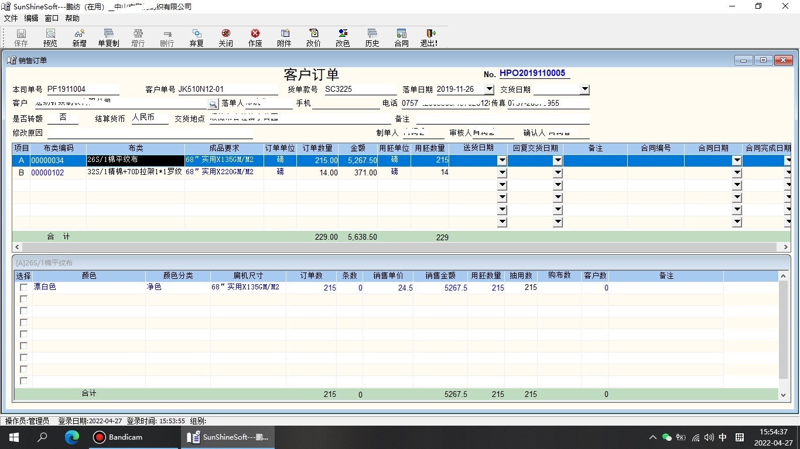Screen dimensions: 800x449
Task: Click network icon in system tray
Action: (x=695, y=437)
